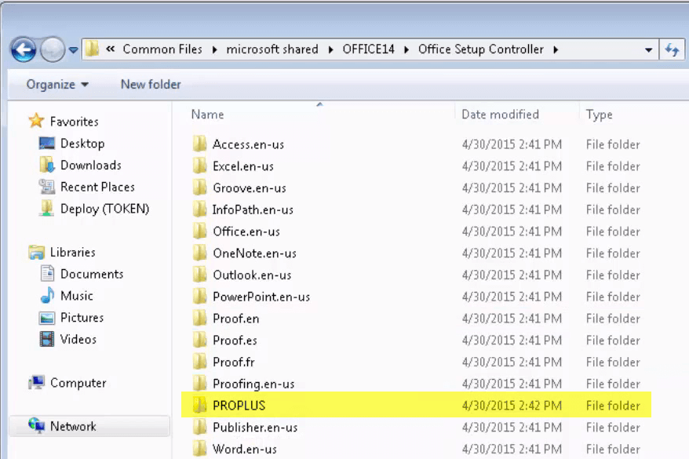Click the Back navigation arrow button
Screen dimensions: 689x459
[x=24, y=49]
